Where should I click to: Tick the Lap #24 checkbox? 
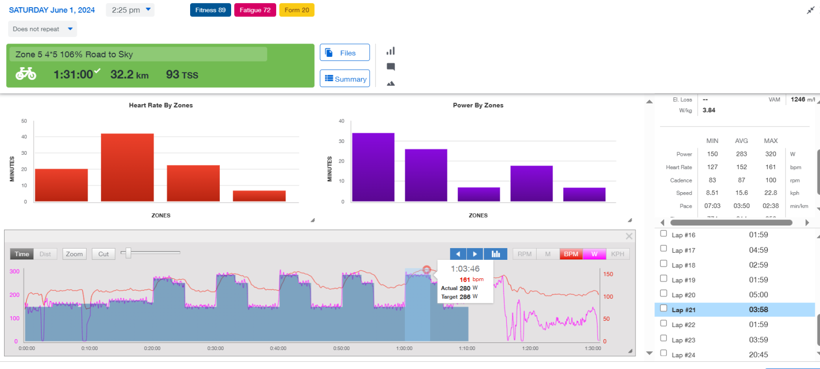pos(664,353)
